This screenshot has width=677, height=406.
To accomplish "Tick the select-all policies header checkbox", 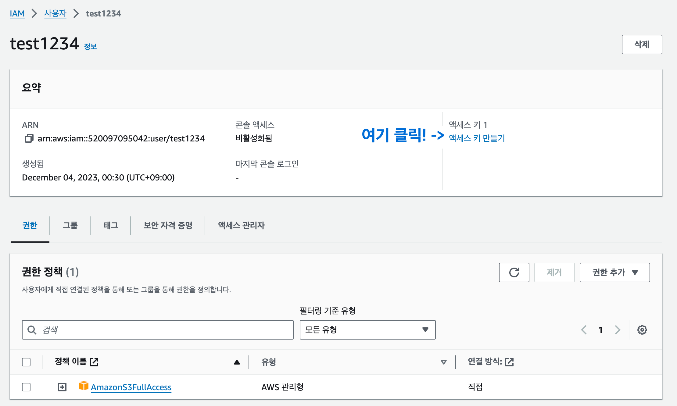I will 27,362.
